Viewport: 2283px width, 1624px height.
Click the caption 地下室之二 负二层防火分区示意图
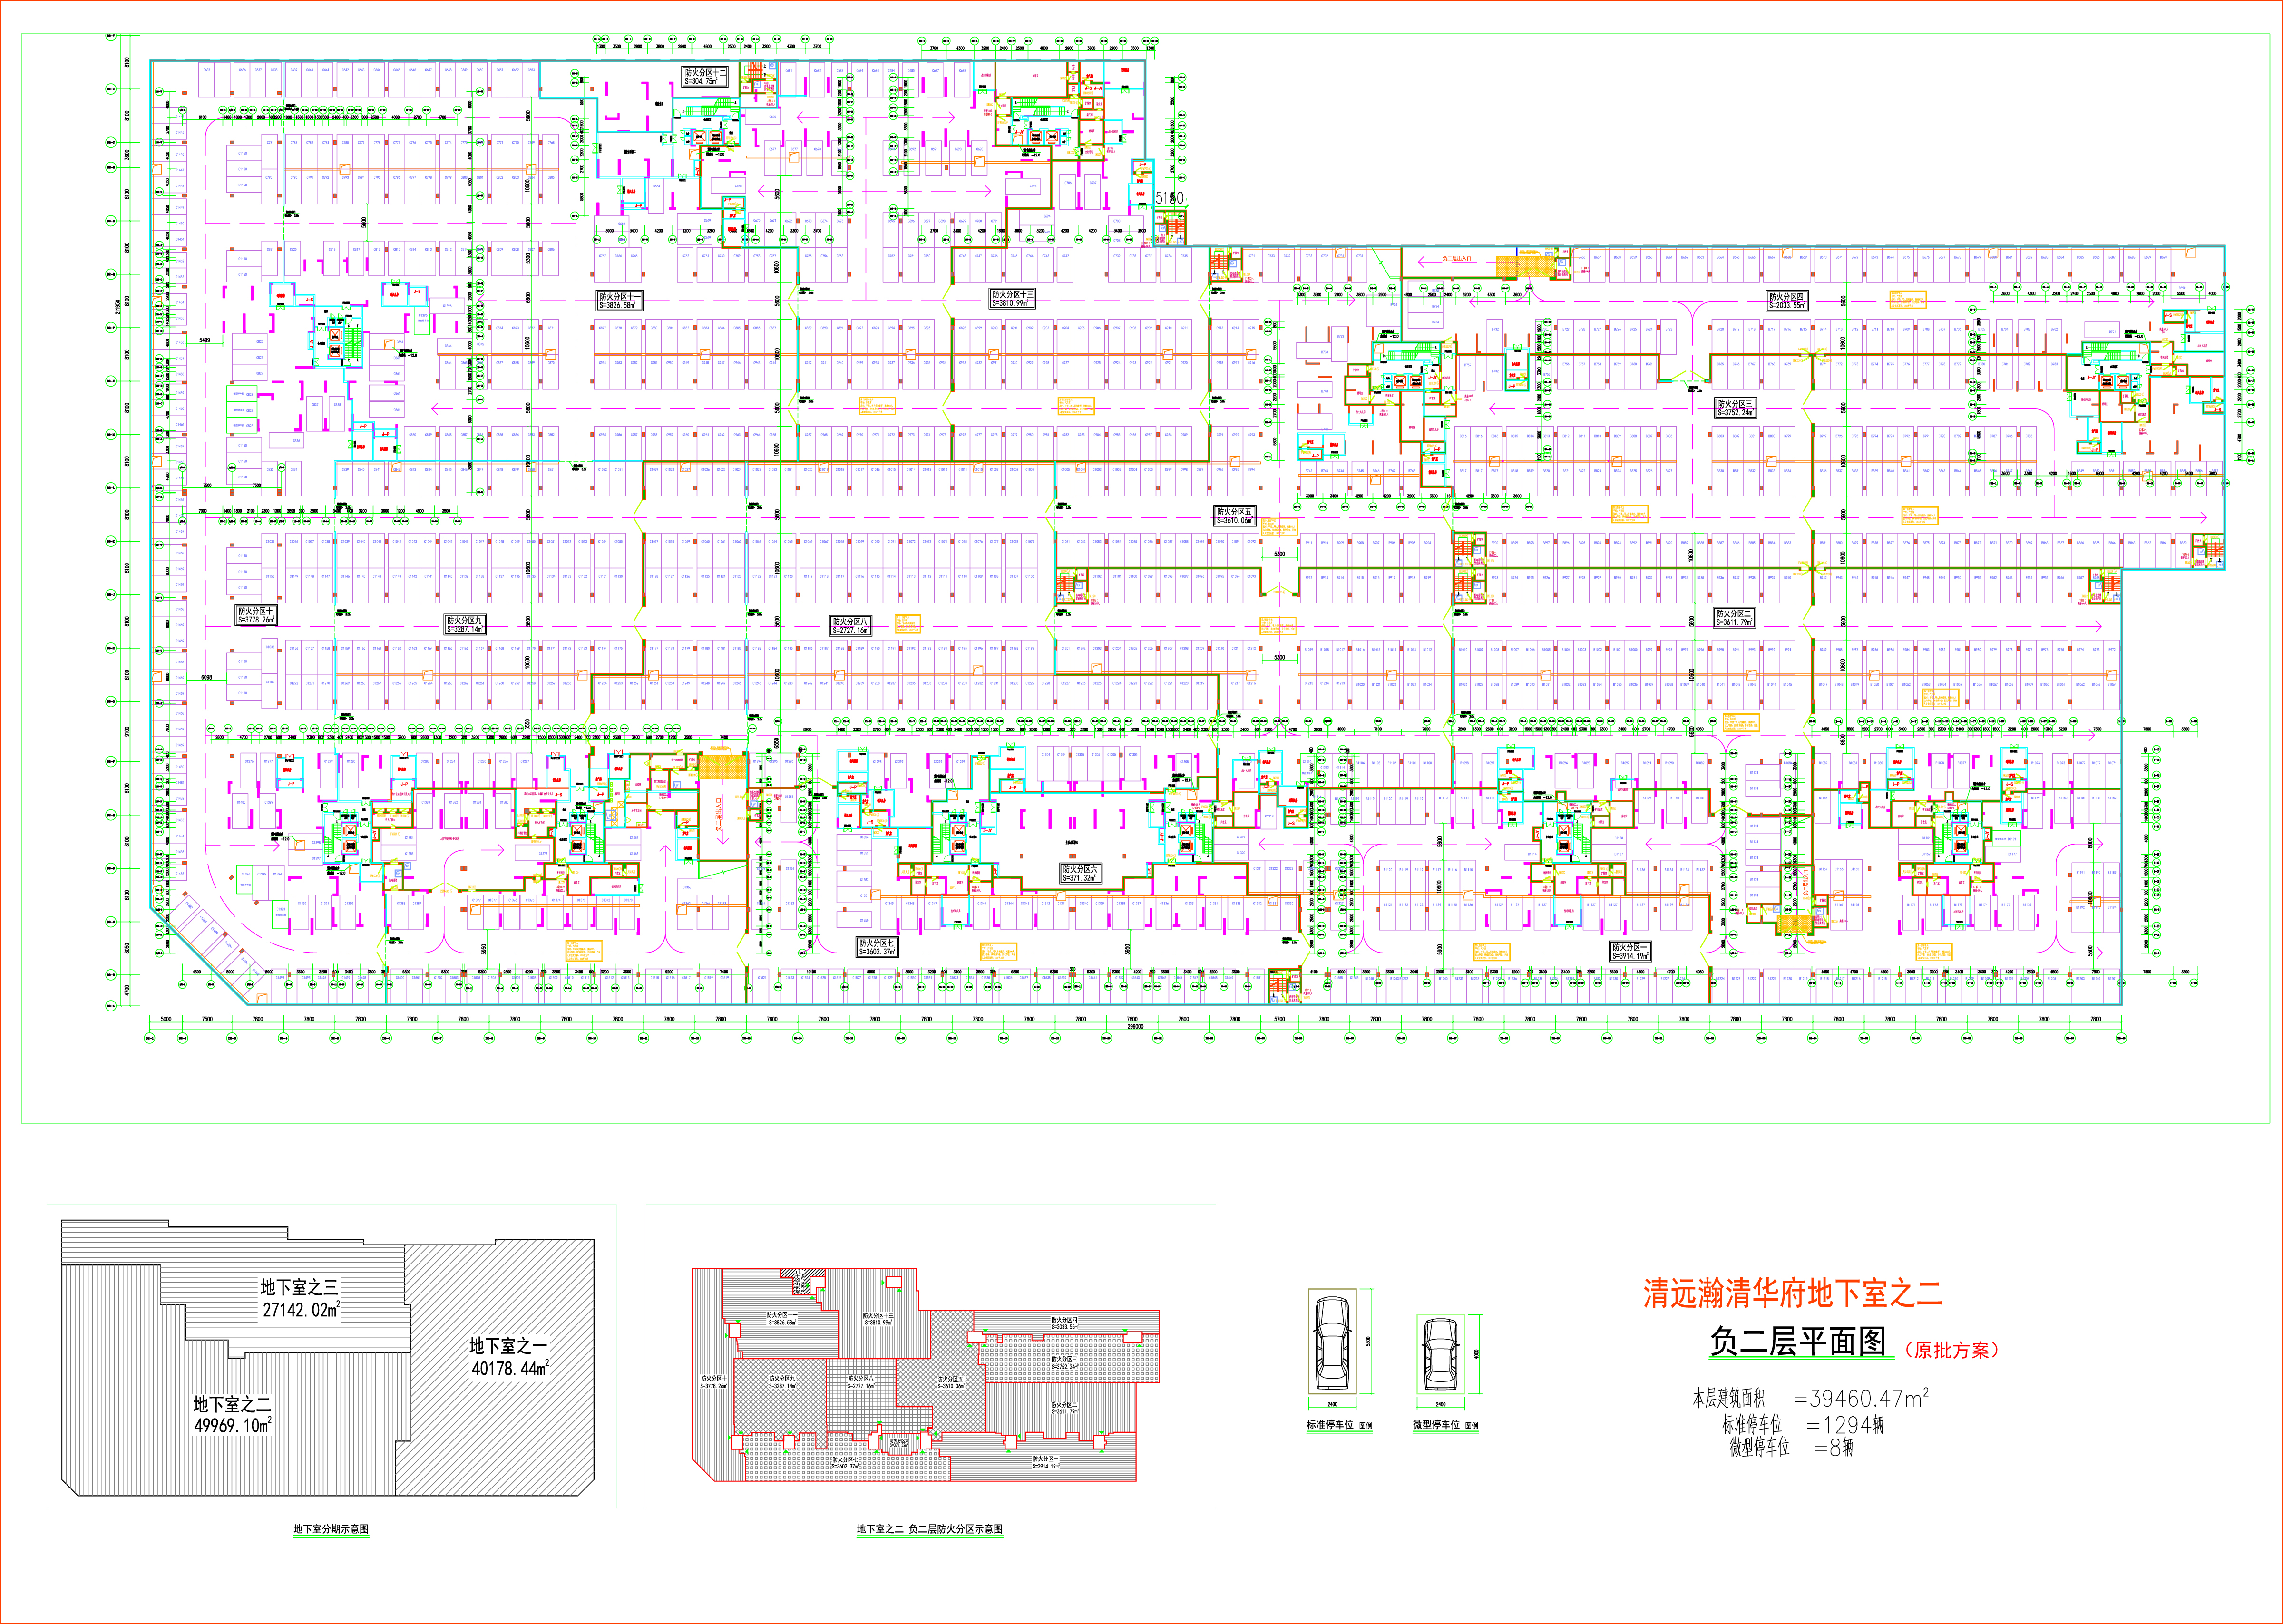[929, 1529]
